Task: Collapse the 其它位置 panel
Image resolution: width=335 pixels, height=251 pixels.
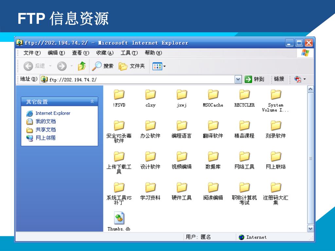Action: (x=92, y=102)
